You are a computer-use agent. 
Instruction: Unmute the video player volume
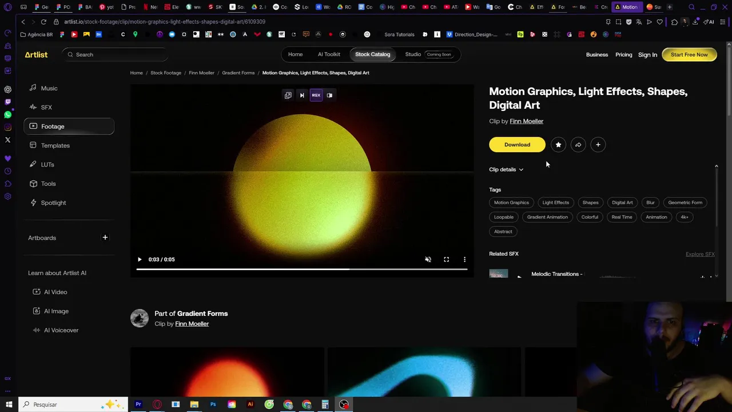coord(428,259)
